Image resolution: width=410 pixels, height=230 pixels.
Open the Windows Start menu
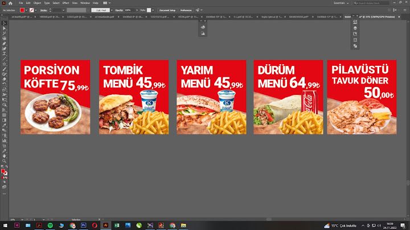coord(5,225)
